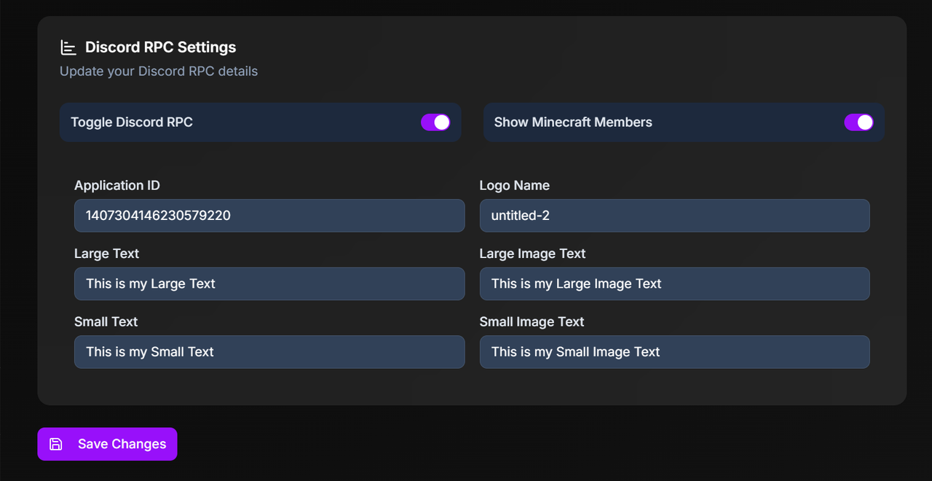Place cursor in Small Text field

pos(269,352)
